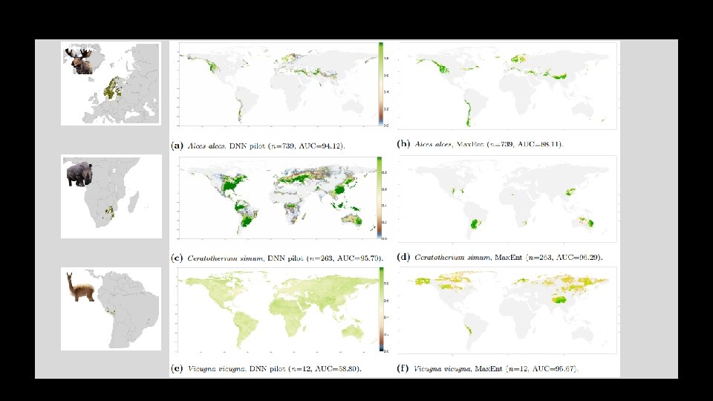Viewport: 713px width, 401px height.
Task: Click the moose animal picture
Action: pyautogui.click(x=80, y=60)
